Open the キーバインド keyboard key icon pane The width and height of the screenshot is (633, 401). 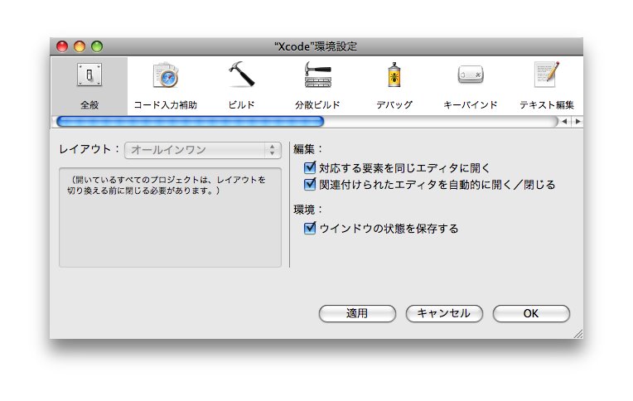(471, 75)
